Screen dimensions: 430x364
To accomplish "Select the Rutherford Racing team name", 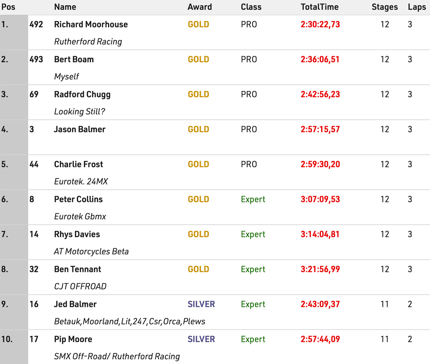I will 88,42.
